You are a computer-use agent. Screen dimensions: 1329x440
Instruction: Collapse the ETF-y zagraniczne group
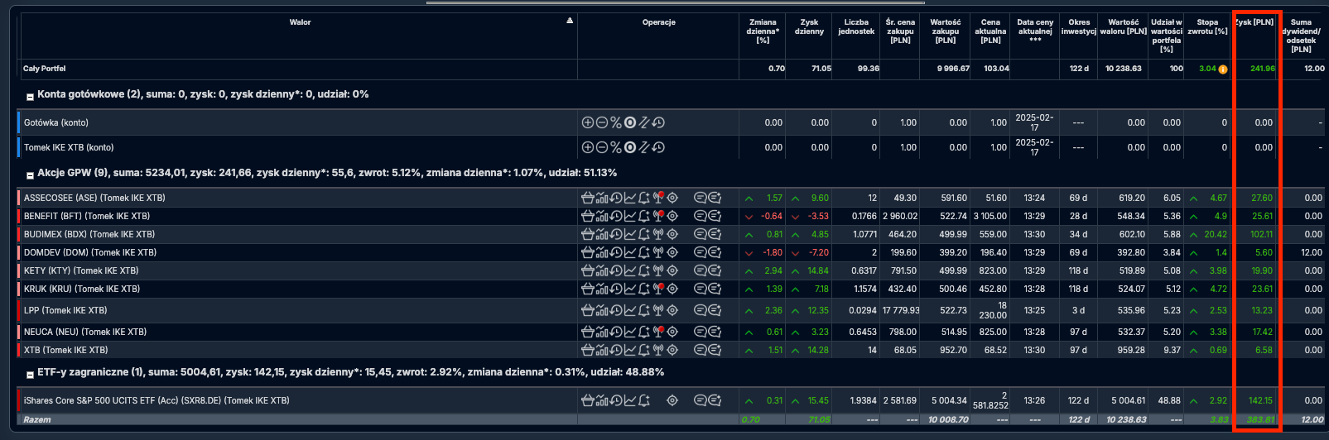31,374
